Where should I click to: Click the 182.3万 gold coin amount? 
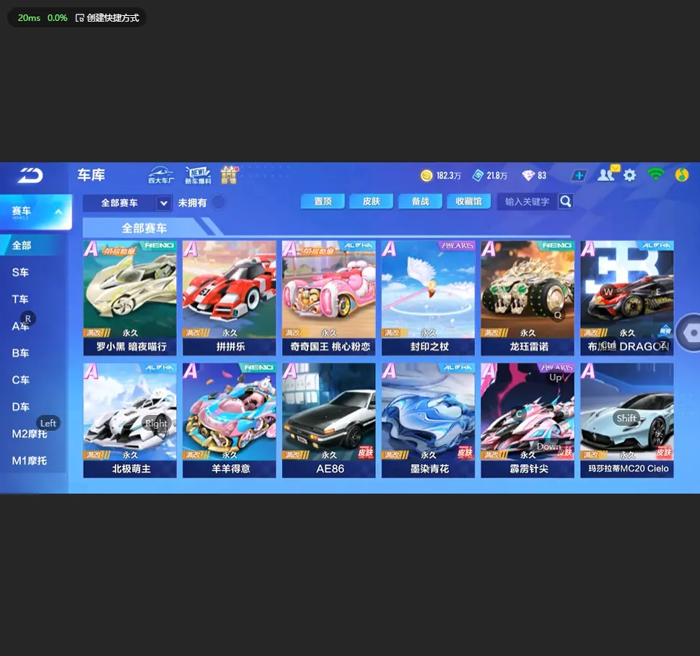coord(449,175)
